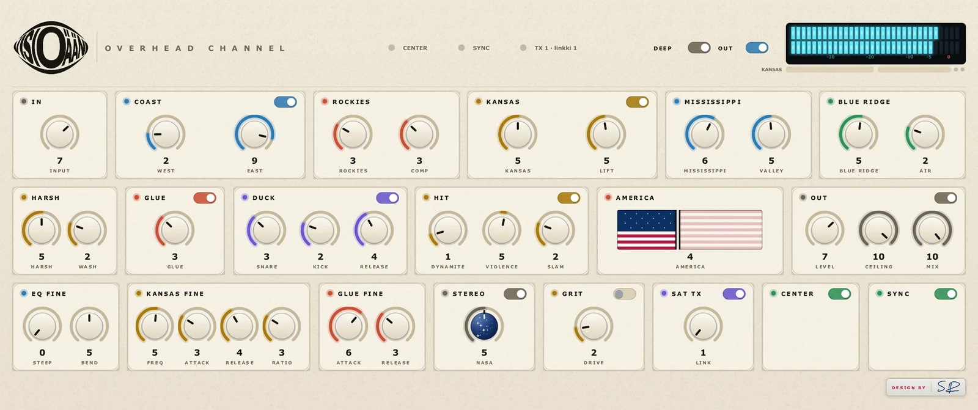The width and height of the screenshot is (978, 410).
Task: Select the DRIVE knob in Grit
Action: (594, 326)
